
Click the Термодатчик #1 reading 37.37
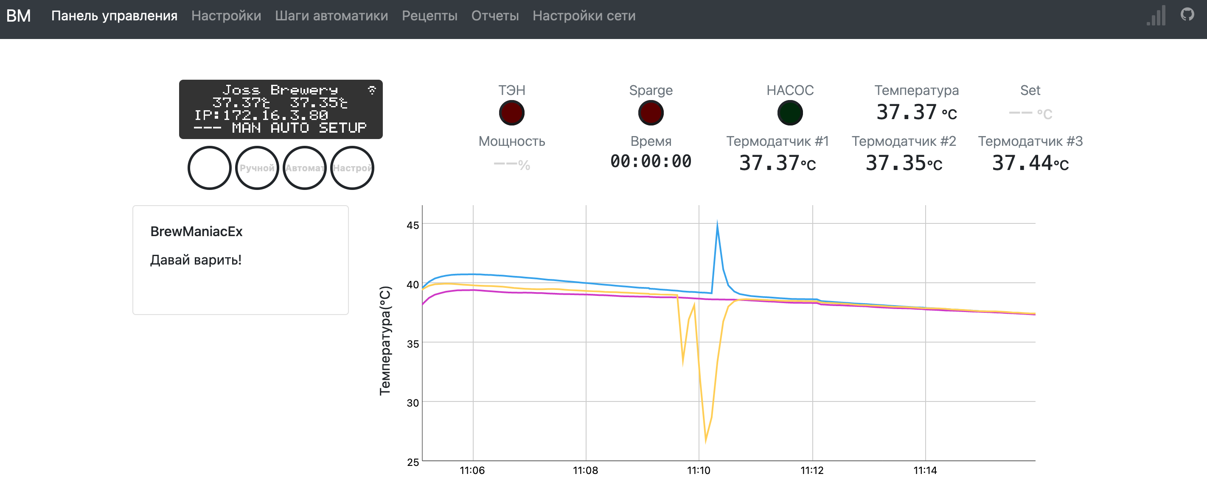tap(778, 163)
